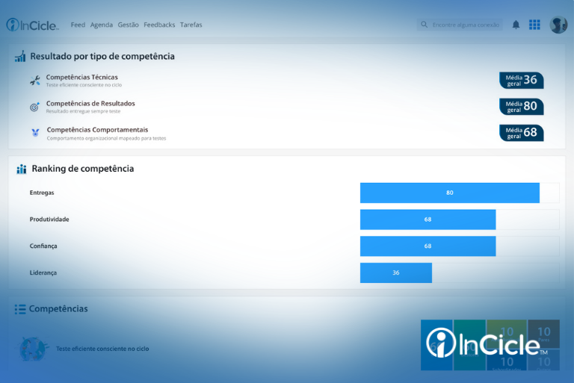Image resolution: width=574 pixels, height=383 pixels.
Task: Click the list icon beside 'Competências'
Action: click(x=20, y=309)
